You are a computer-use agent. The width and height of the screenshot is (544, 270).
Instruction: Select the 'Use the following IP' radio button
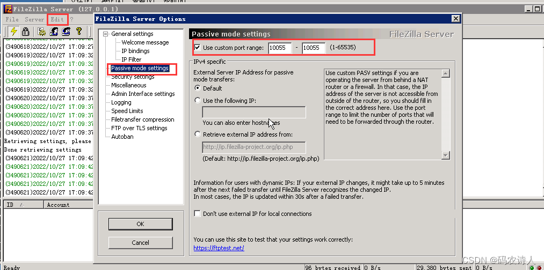coord(198,100)
